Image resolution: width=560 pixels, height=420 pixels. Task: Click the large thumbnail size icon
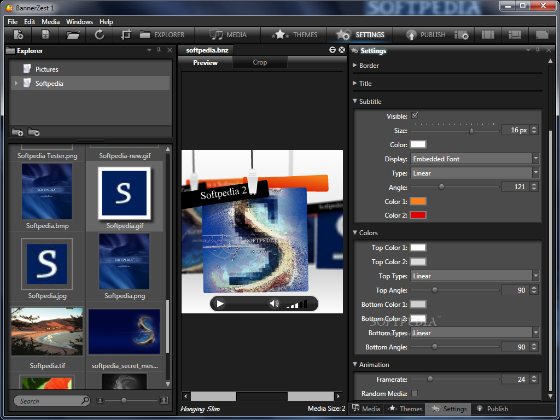point(164,400)
